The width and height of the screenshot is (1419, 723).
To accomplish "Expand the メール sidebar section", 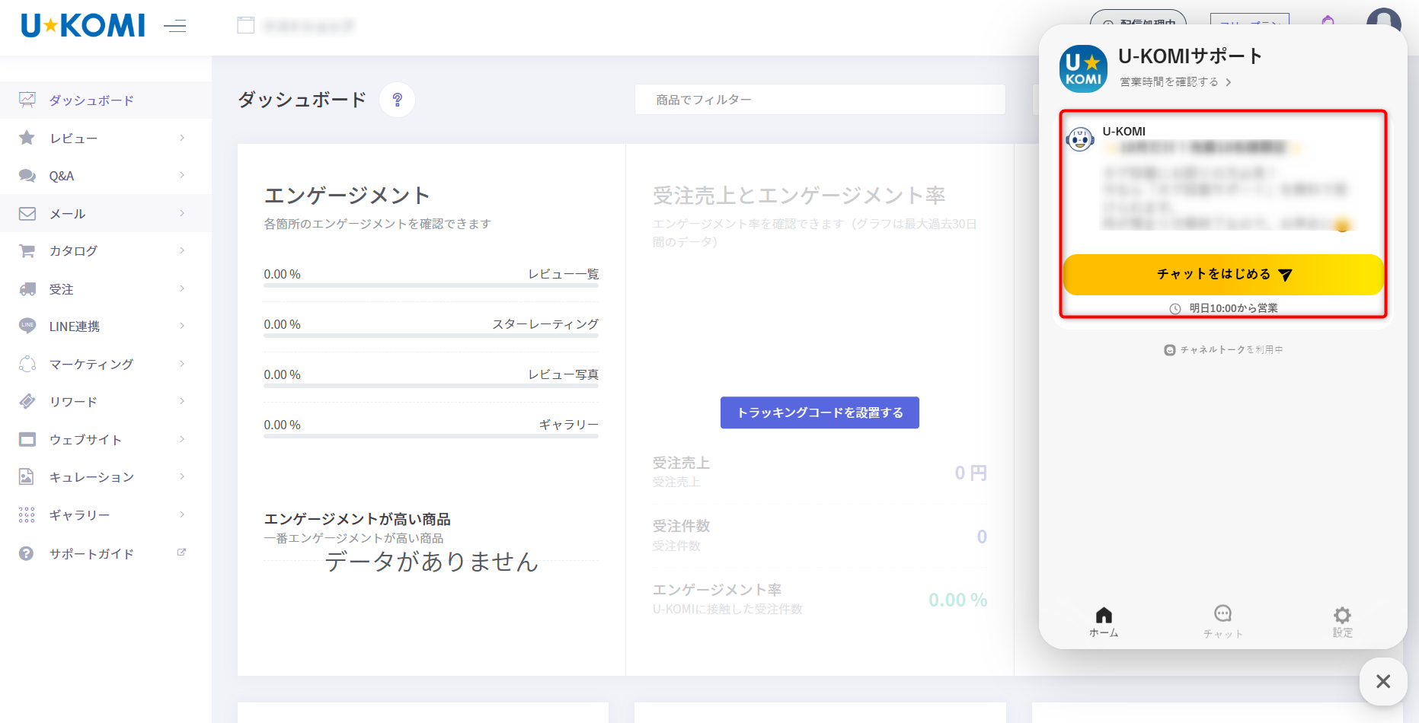I will (105, 214).
